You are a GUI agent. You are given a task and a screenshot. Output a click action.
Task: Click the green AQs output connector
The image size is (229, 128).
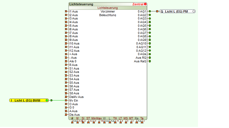pyautogui.click(x=150, y=54)
